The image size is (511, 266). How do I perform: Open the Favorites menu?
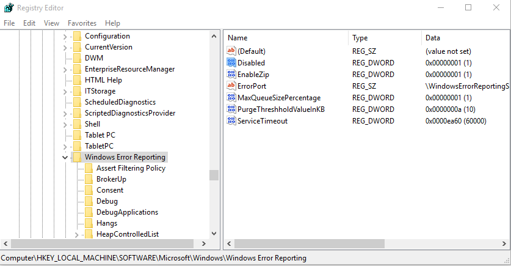tap(82, 23)
